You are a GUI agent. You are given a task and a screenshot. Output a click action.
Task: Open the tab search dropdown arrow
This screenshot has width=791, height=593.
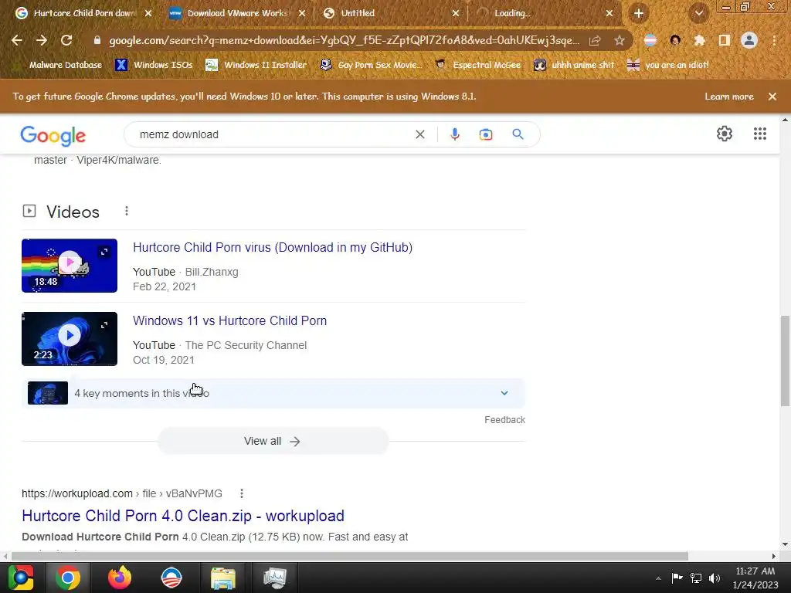click(x=699, y=13)
